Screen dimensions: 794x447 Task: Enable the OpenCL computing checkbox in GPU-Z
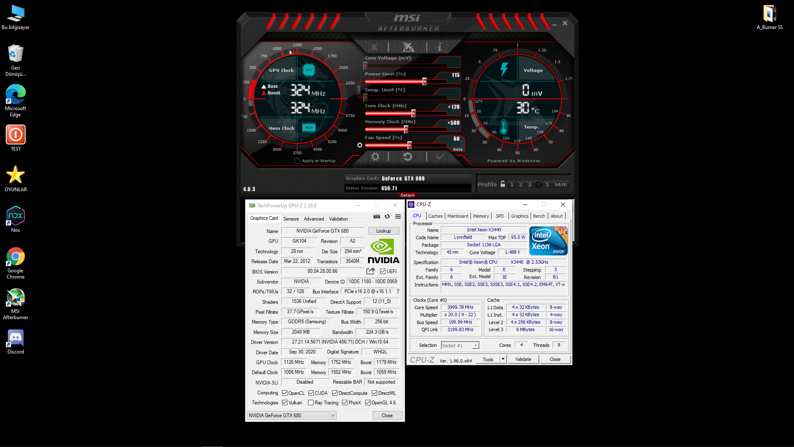285,393
